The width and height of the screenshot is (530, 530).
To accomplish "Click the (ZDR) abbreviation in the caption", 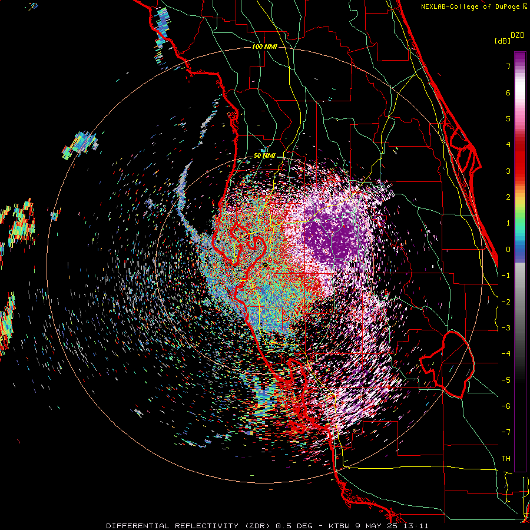I will pyautogui.click(x=257, y=526).
